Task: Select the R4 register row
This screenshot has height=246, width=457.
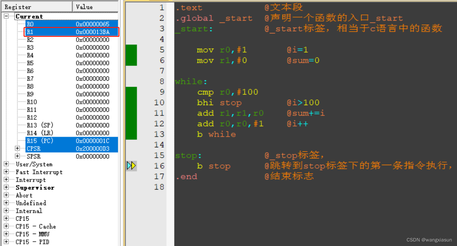Action: click(x=72, y=55)
